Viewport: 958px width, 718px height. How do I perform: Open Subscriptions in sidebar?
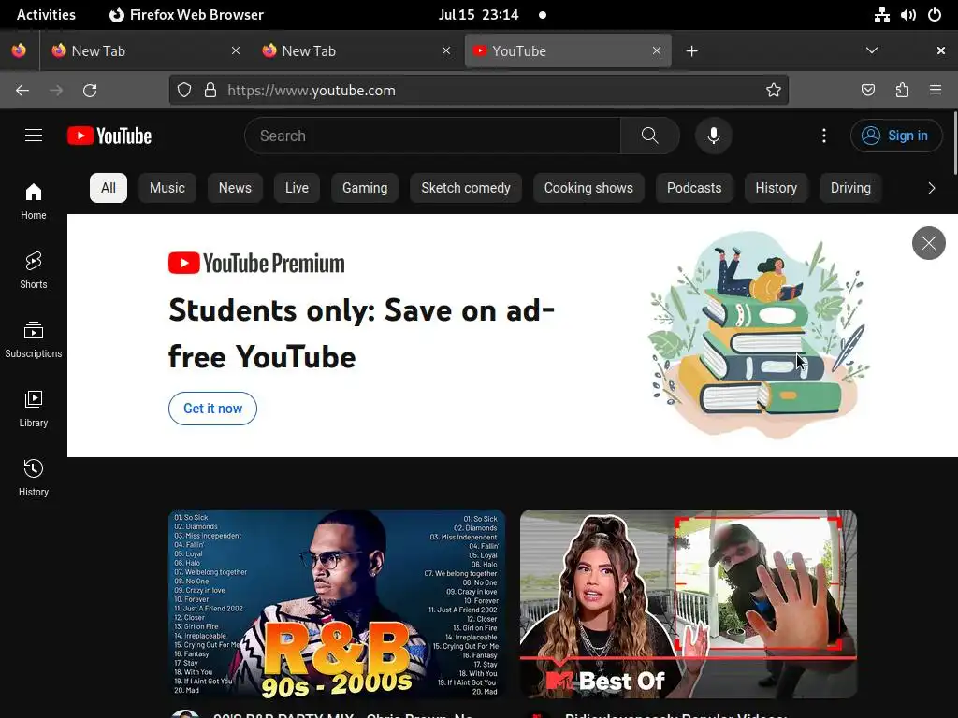tap(34, 339)
